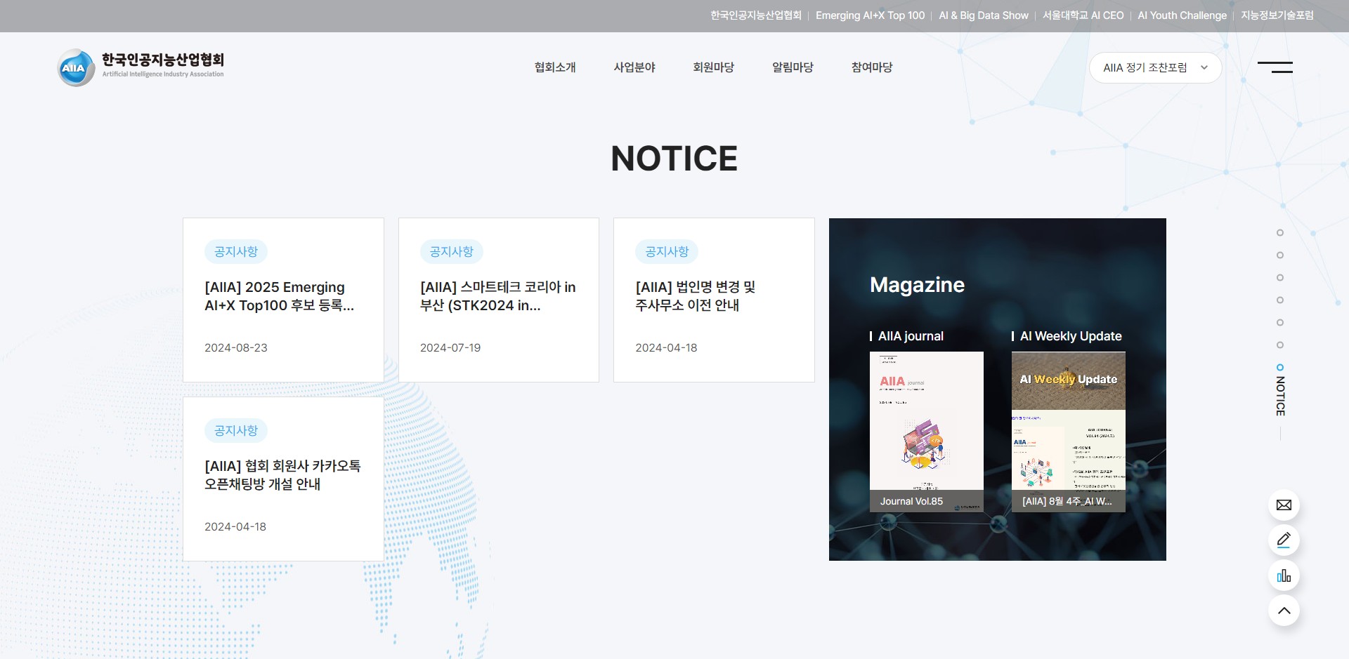Click the envelope mail icon
Image resolution: width=1349 pixels, height=659 pixels.
coord(1284,505)
